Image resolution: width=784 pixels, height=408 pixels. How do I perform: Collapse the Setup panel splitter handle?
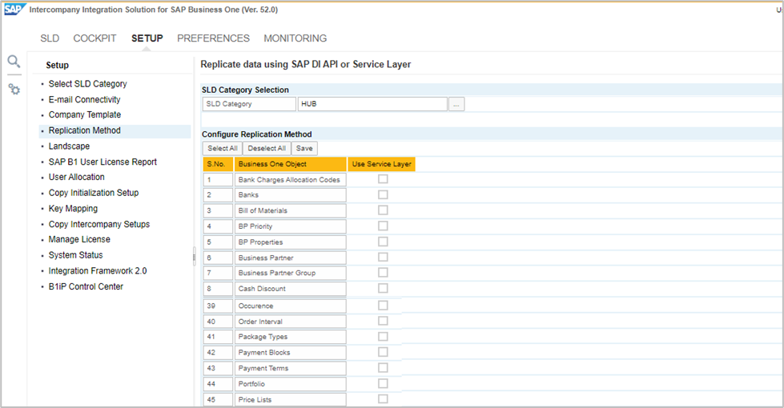(194, 256)
